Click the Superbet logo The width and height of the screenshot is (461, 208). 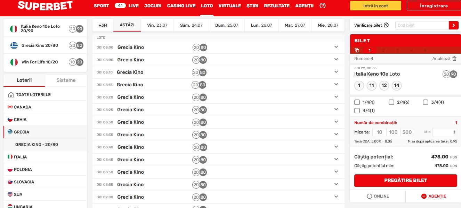[x=45, y=5]
